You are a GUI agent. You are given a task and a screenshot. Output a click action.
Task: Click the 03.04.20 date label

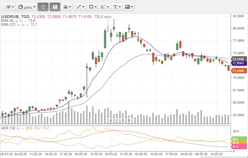[x=141, y=154]
